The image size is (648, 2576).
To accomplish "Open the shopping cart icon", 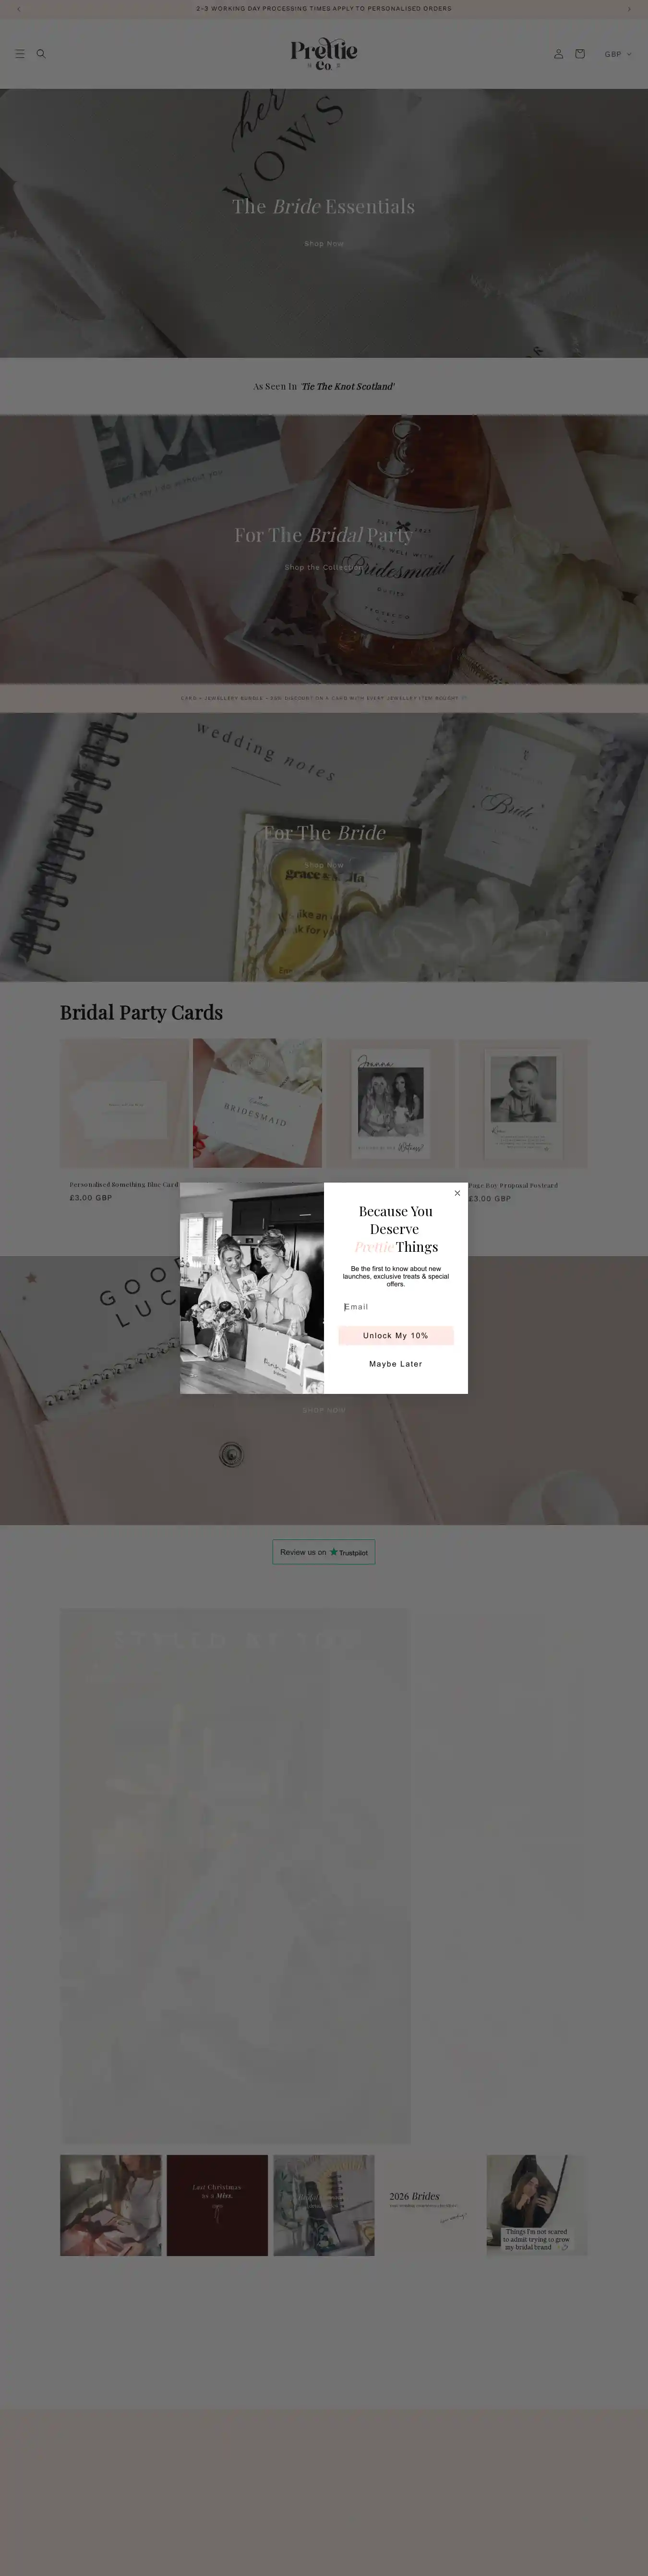I will click(580, 54).
